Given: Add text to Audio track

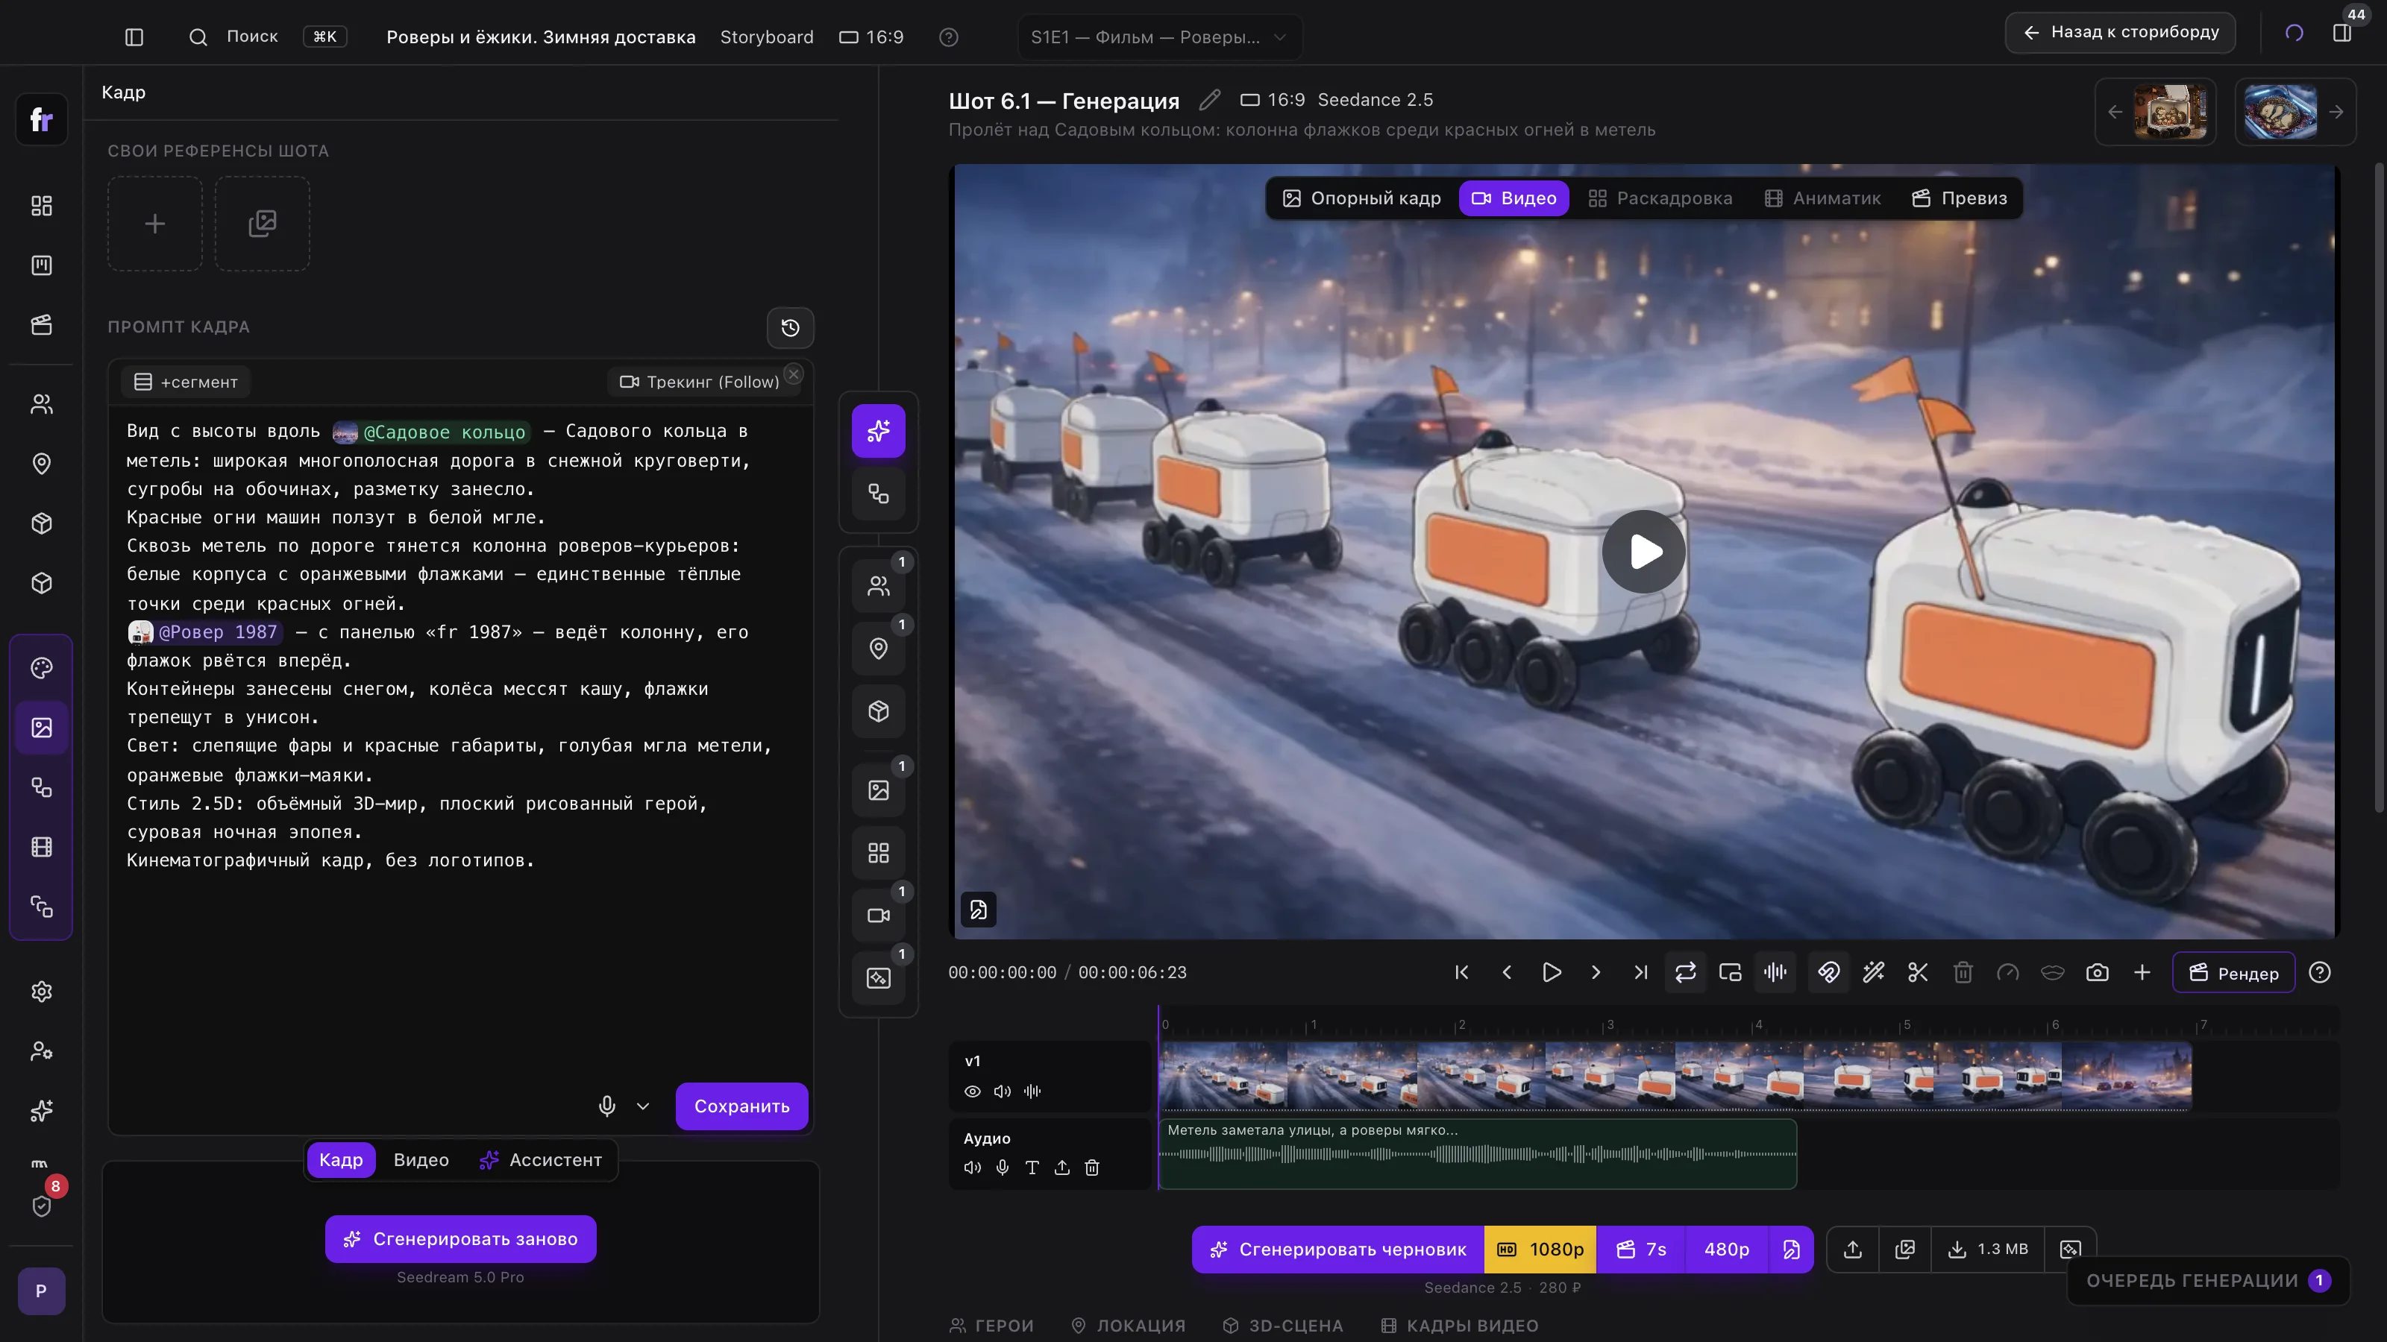Looking at the screenshot, I should pyautogui.click(x=1032, y=1167).
